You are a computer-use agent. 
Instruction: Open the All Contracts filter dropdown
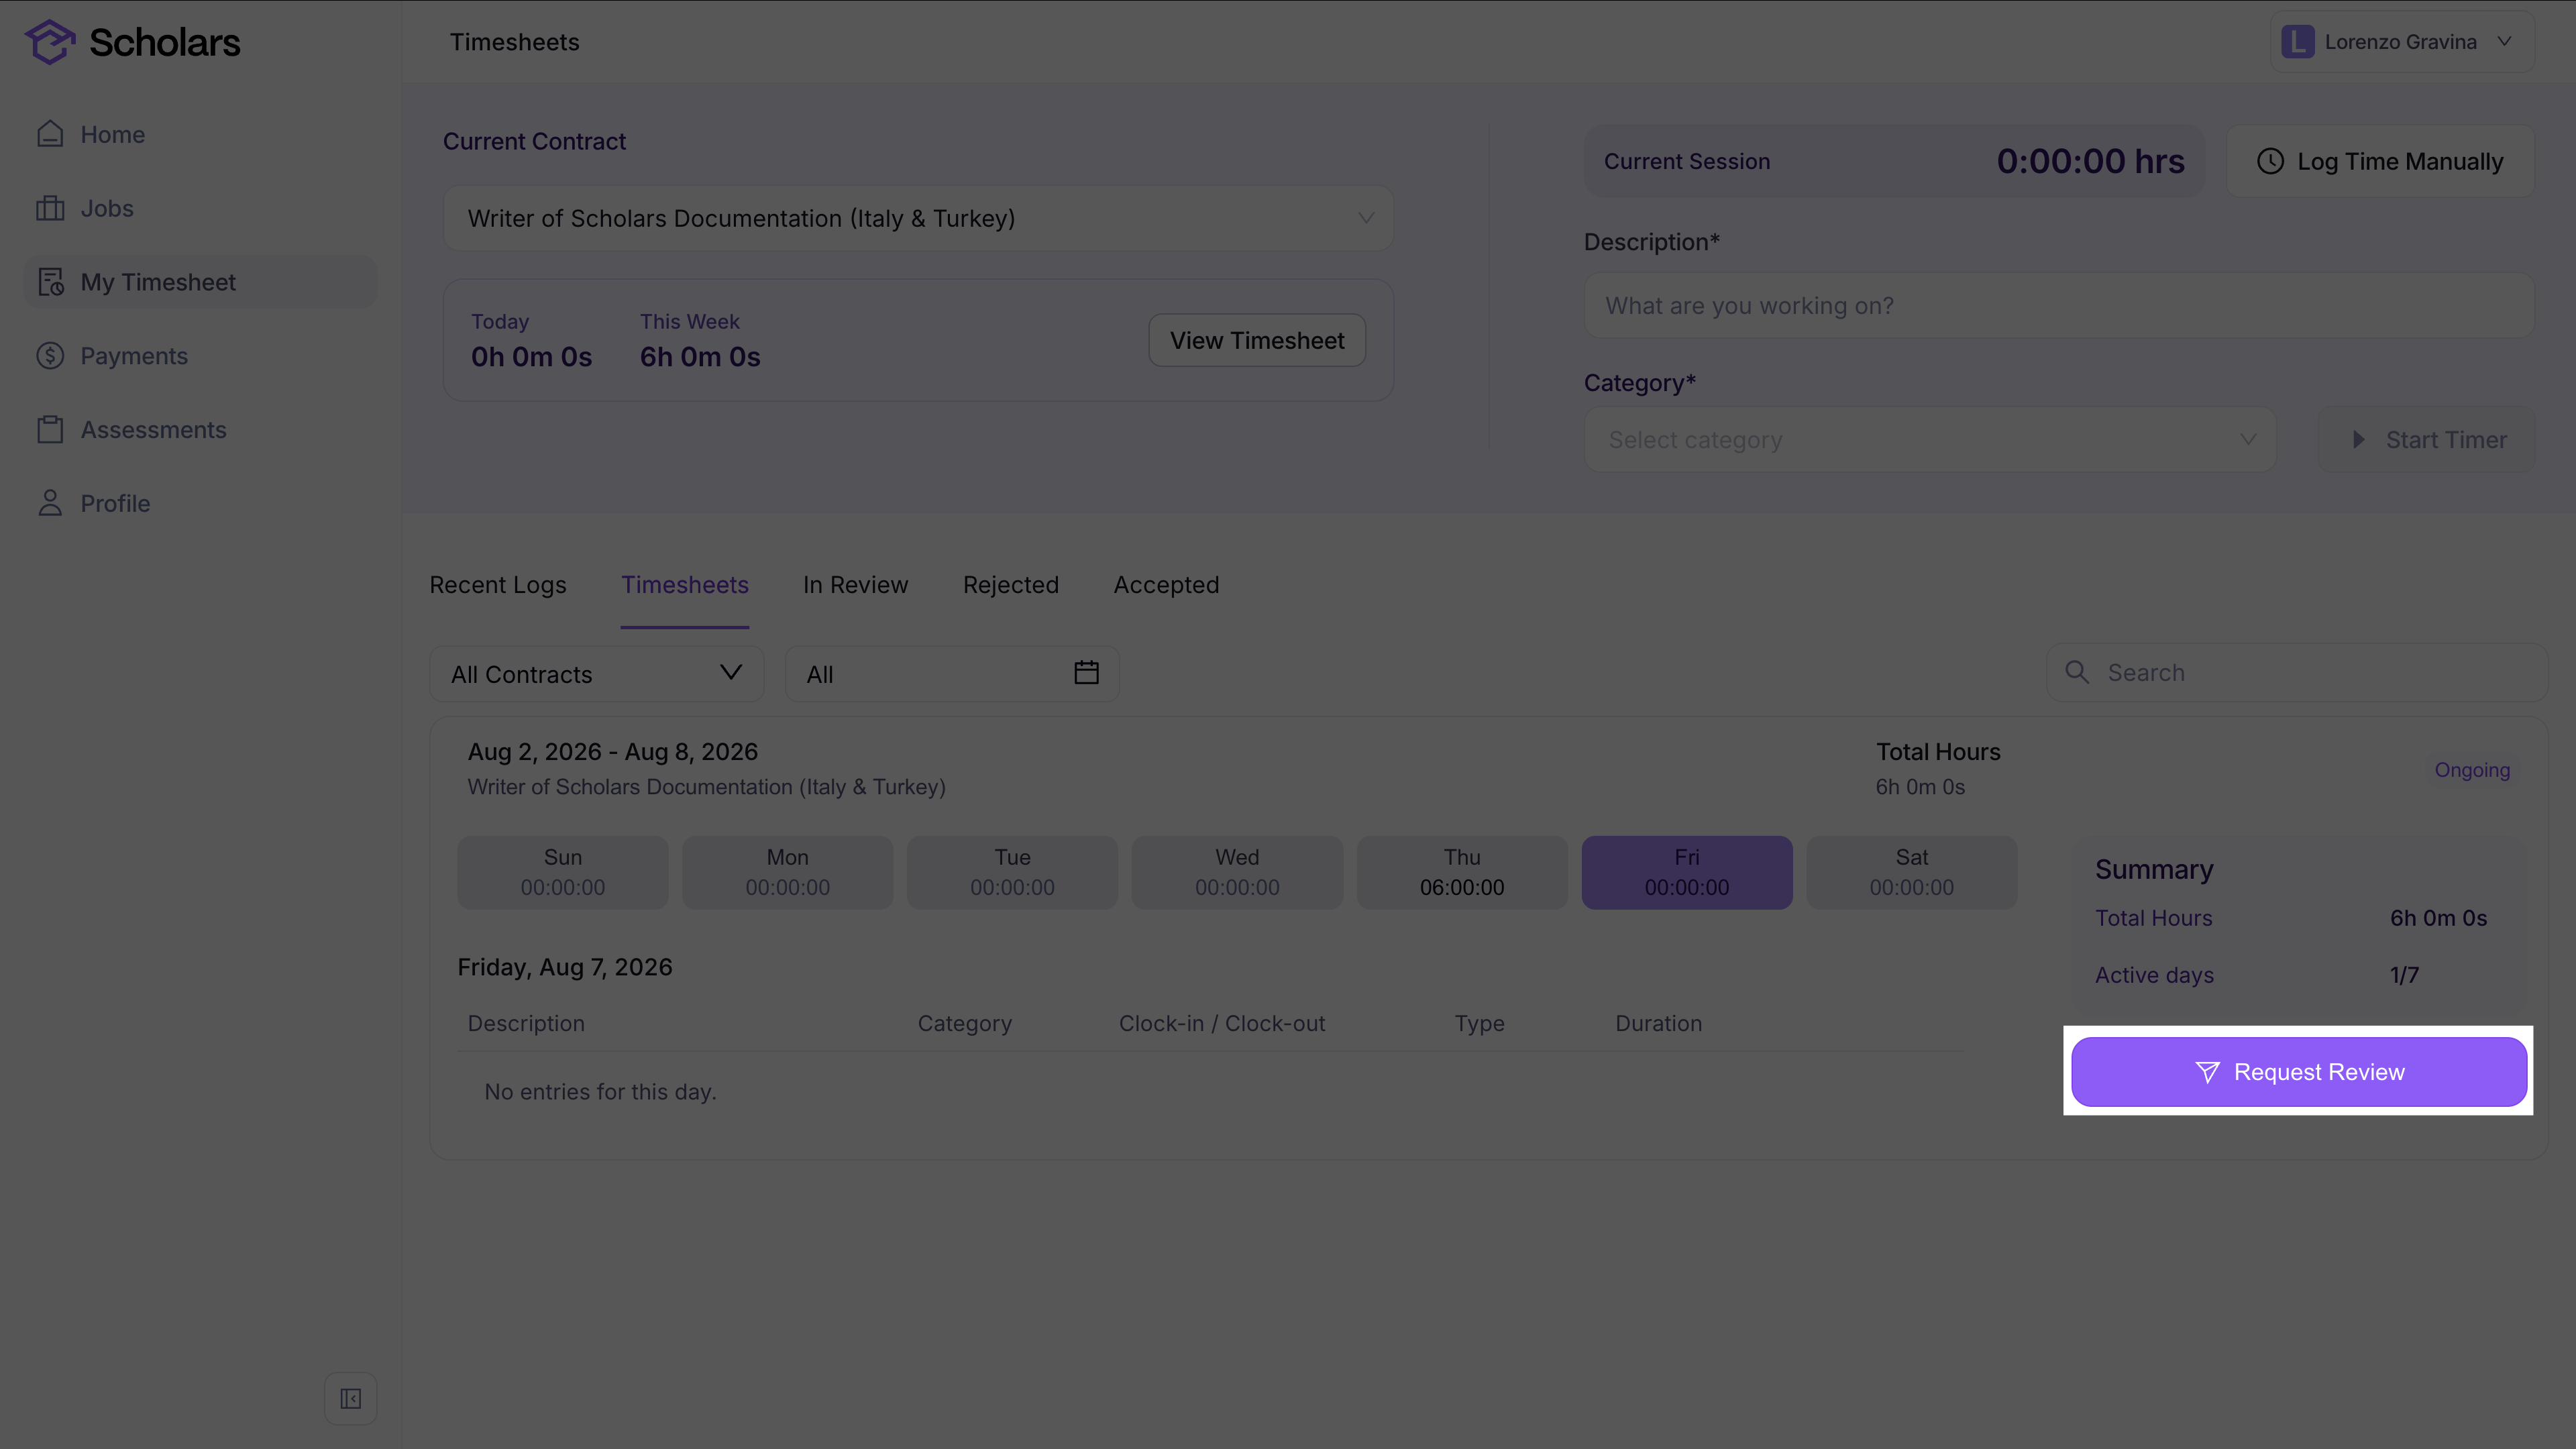[x=597, y=674]
